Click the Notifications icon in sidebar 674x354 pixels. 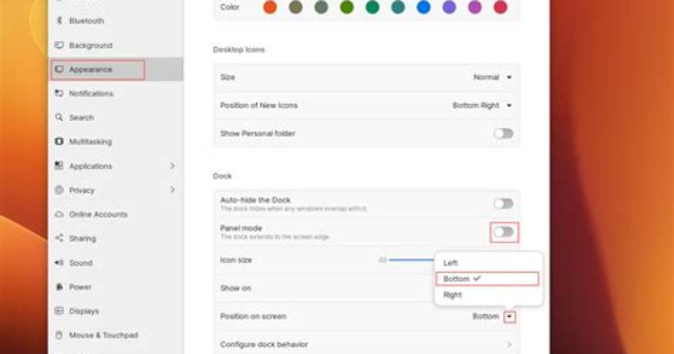[59, 94]
